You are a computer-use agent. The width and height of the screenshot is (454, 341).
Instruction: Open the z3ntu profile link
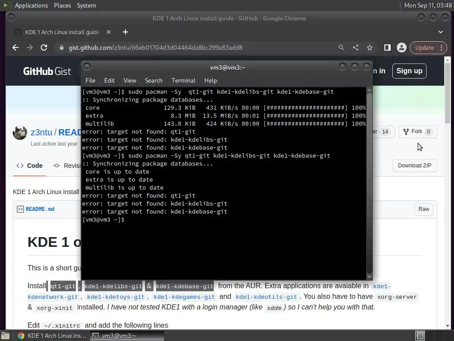click(41, 132)
